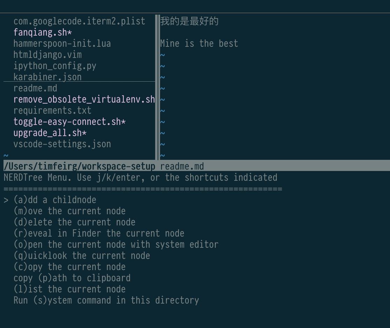Select com.googlecode.iterm2.plist file
390x328 pixels.
pos(79,21)
